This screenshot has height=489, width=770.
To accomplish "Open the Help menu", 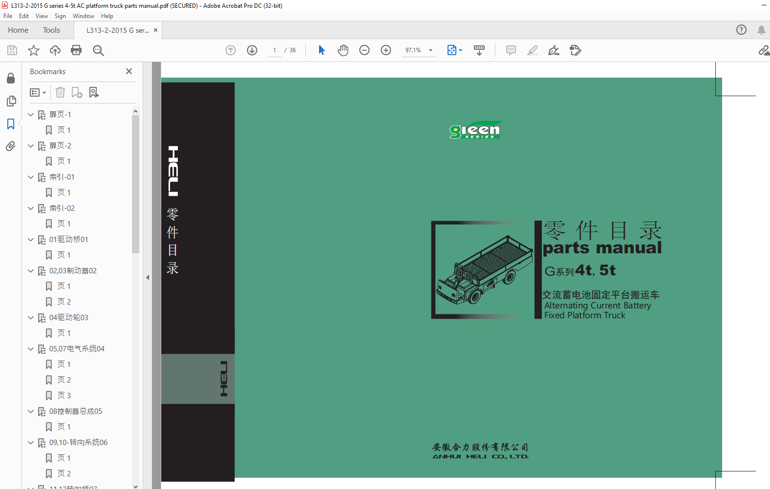I will pyautogui.click(x=107, y=16).
